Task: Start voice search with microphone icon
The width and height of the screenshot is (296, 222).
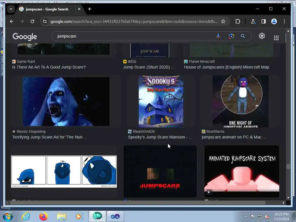Action: click(218, 36)
